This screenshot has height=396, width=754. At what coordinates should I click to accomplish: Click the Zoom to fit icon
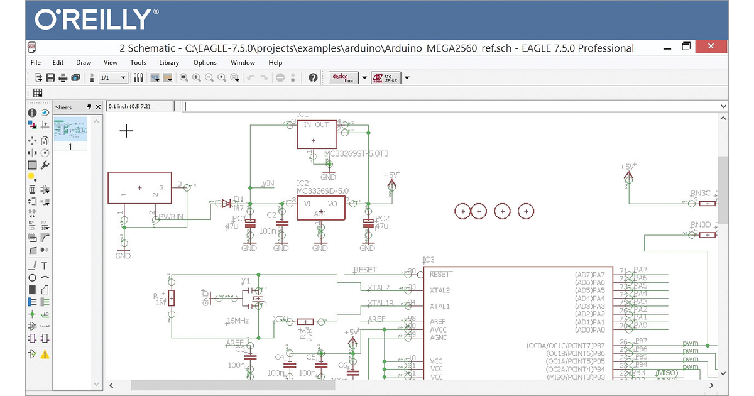pos(184,77)
